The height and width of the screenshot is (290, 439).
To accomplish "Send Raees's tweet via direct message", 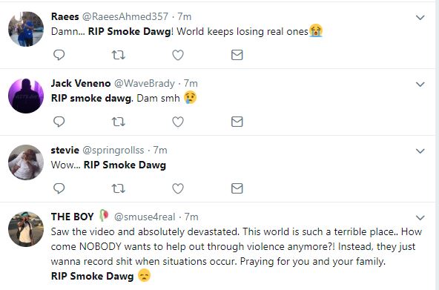I will [237, 55].
